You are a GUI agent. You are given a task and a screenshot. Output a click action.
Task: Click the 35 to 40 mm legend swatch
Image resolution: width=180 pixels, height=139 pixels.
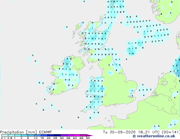(x=70, y=135)
